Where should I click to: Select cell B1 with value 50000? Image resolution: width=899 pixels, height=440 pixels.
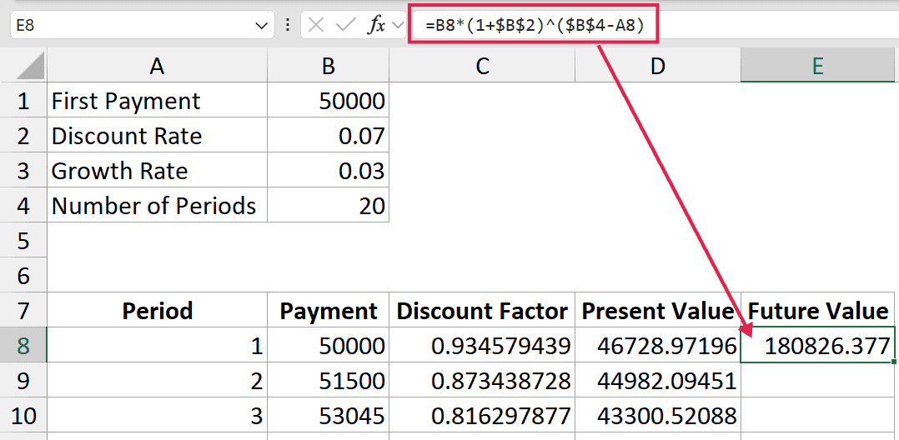(x=328, y=102)
